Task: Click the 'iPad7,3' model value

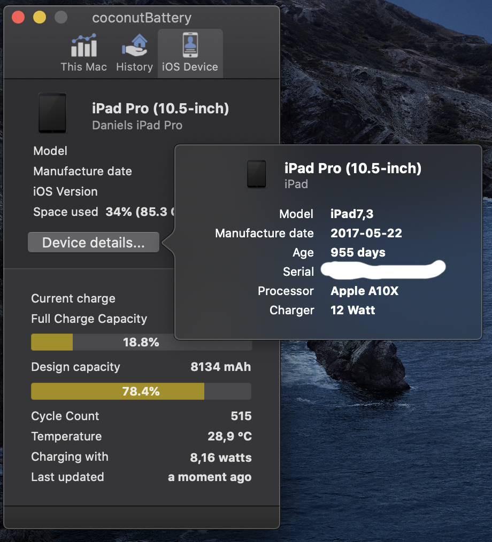Action: click(352, 214)
